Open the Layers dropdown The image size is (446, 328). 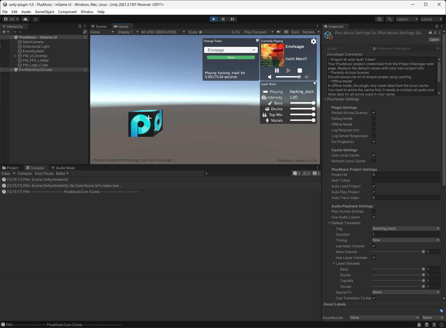pos(407,19)
